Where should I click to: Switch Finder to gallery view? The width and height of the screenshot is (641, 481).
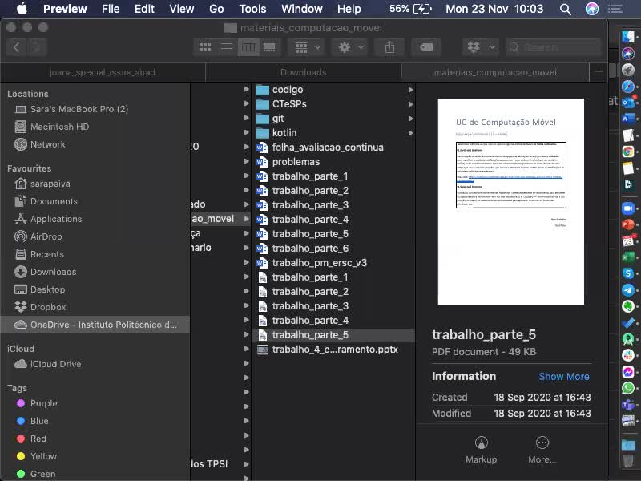point(269,47)
